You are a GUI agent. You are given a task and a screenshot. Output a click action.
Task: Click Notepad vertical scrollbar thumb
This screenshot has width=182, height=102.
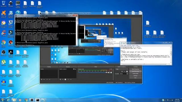click(x=171, y=53)
